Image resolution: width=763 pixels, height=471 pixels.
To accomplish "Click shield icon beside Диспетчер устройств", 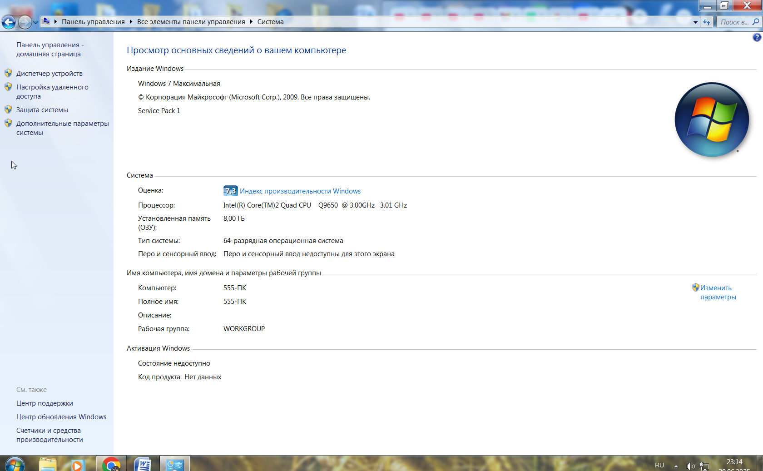I will [8, 73].
